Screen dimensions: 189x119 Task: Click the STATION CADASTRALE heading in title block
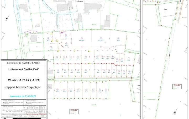coord(8,106)
